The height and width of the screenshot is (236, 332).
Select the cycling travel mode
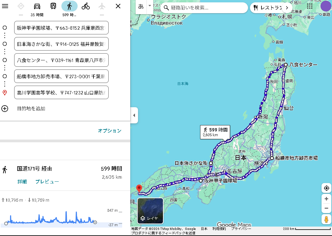86,6
